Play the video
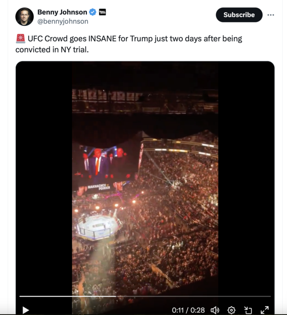 [26, 310]
